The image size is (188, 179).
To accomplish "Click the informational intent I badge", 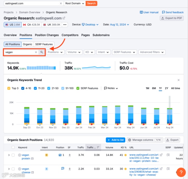I will pos(47,169).
